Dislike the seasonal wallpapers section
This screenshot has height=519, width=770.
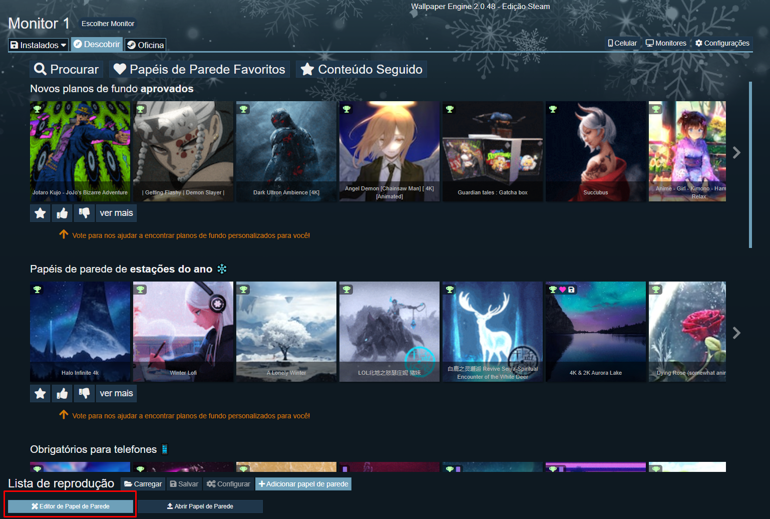(x=84, y=394)
